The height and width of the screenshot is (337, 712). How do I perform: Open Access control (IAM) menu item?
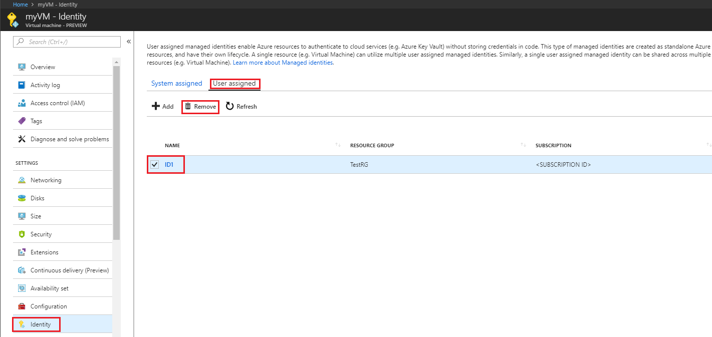coord(63,103)
